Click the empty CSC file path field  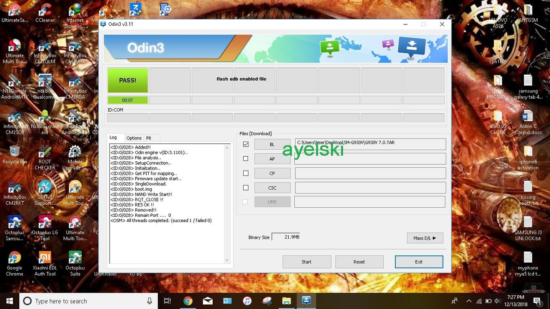tap(370, 188)
